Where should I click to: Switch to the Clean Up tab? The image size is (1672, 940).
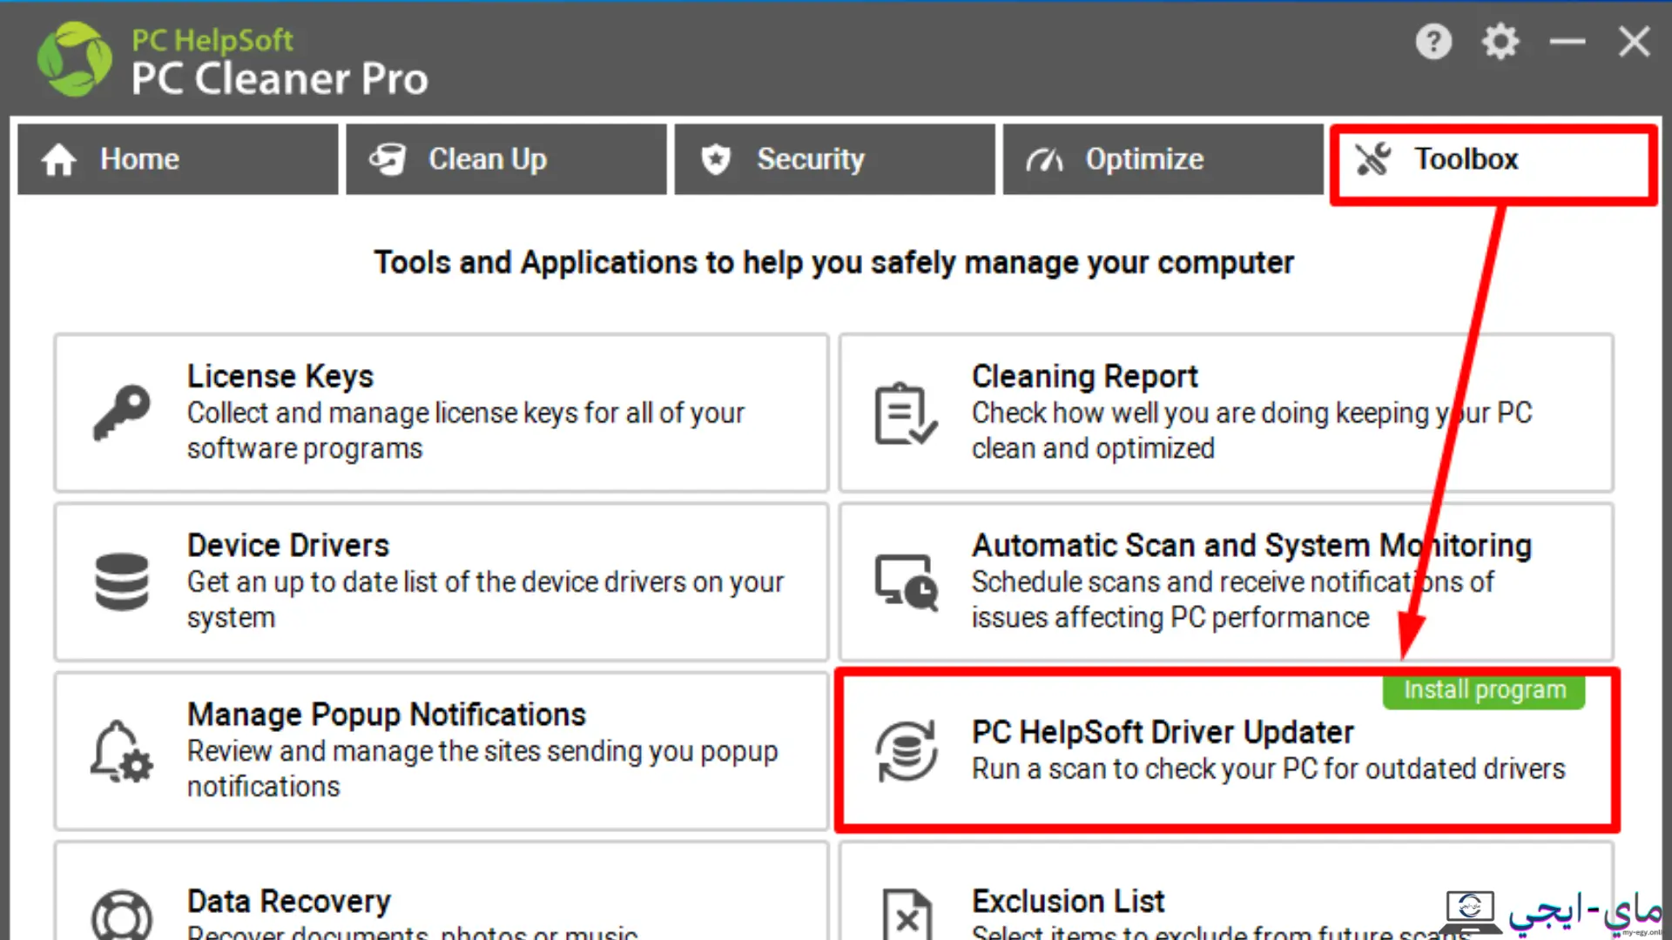506,159
